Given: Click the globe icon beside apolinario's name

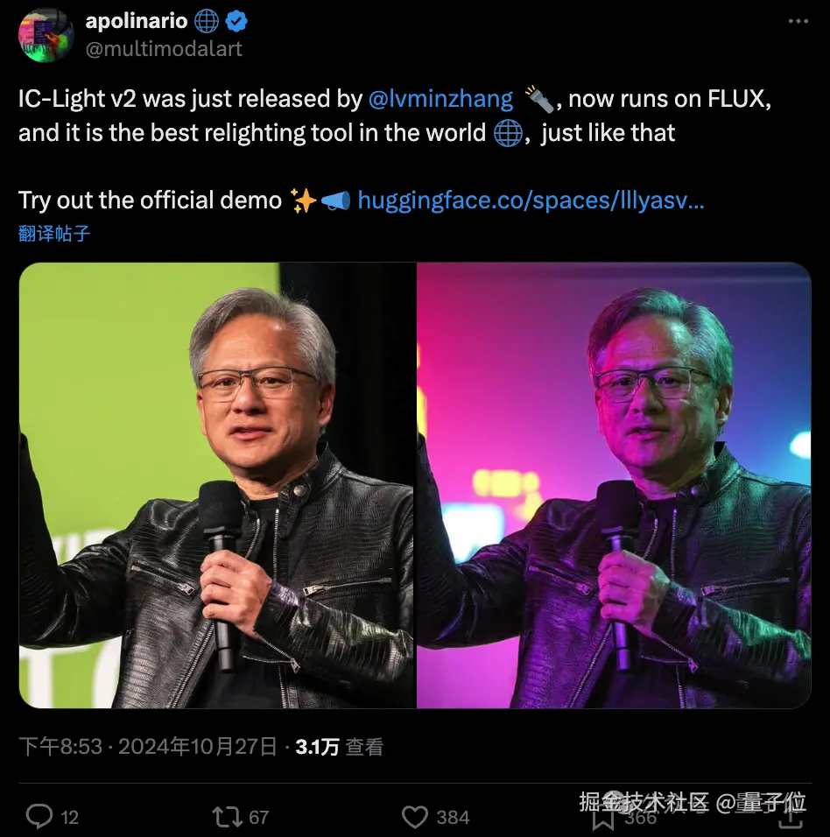Looking at the screenshot, I should [x=207, y=21].
